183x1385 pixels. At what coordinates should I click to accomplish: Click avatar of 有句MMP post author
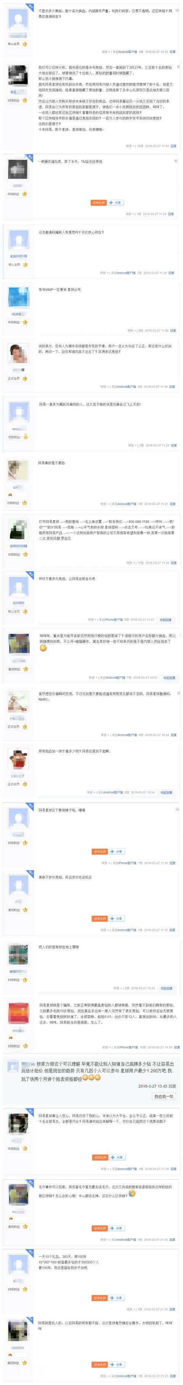pyautogui.click(x=18, y=298)
